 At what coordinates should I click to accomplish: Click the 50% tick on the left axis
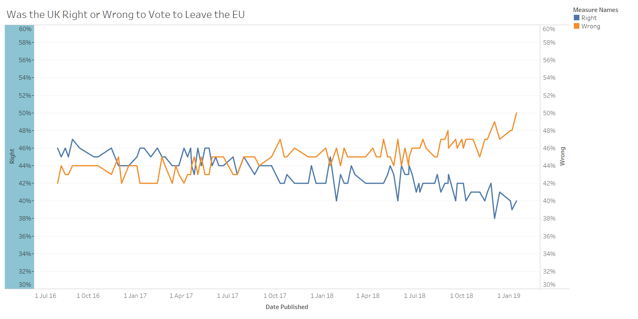25,113
